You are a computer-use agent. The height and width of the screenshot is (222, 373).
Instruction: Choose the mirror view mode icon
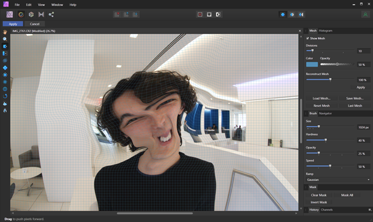pos(301,14)
